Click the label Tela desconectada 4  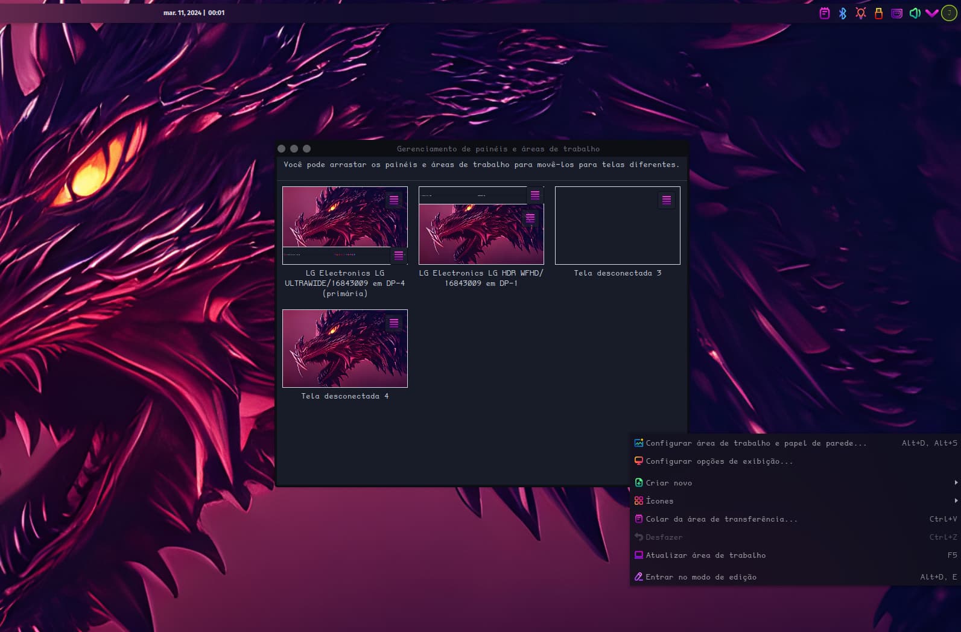(x=345, y=396)
